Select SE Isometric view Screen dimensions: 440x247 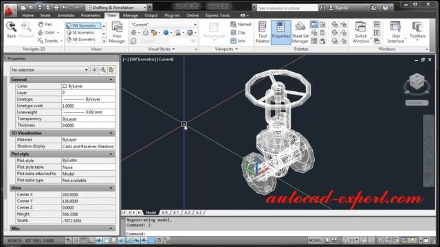(83, 32)
